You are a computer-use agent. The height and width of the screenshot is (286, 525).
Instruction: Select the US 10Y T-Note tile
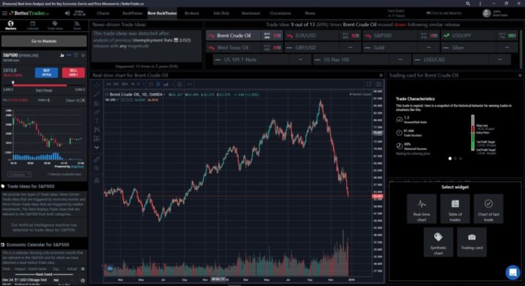[x=262, y=60]
